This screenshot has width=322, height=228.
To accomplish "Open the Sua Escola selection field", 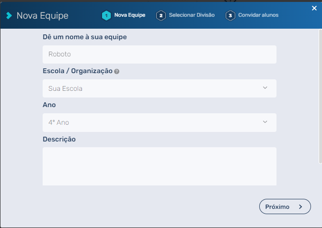I will point(153,88).
